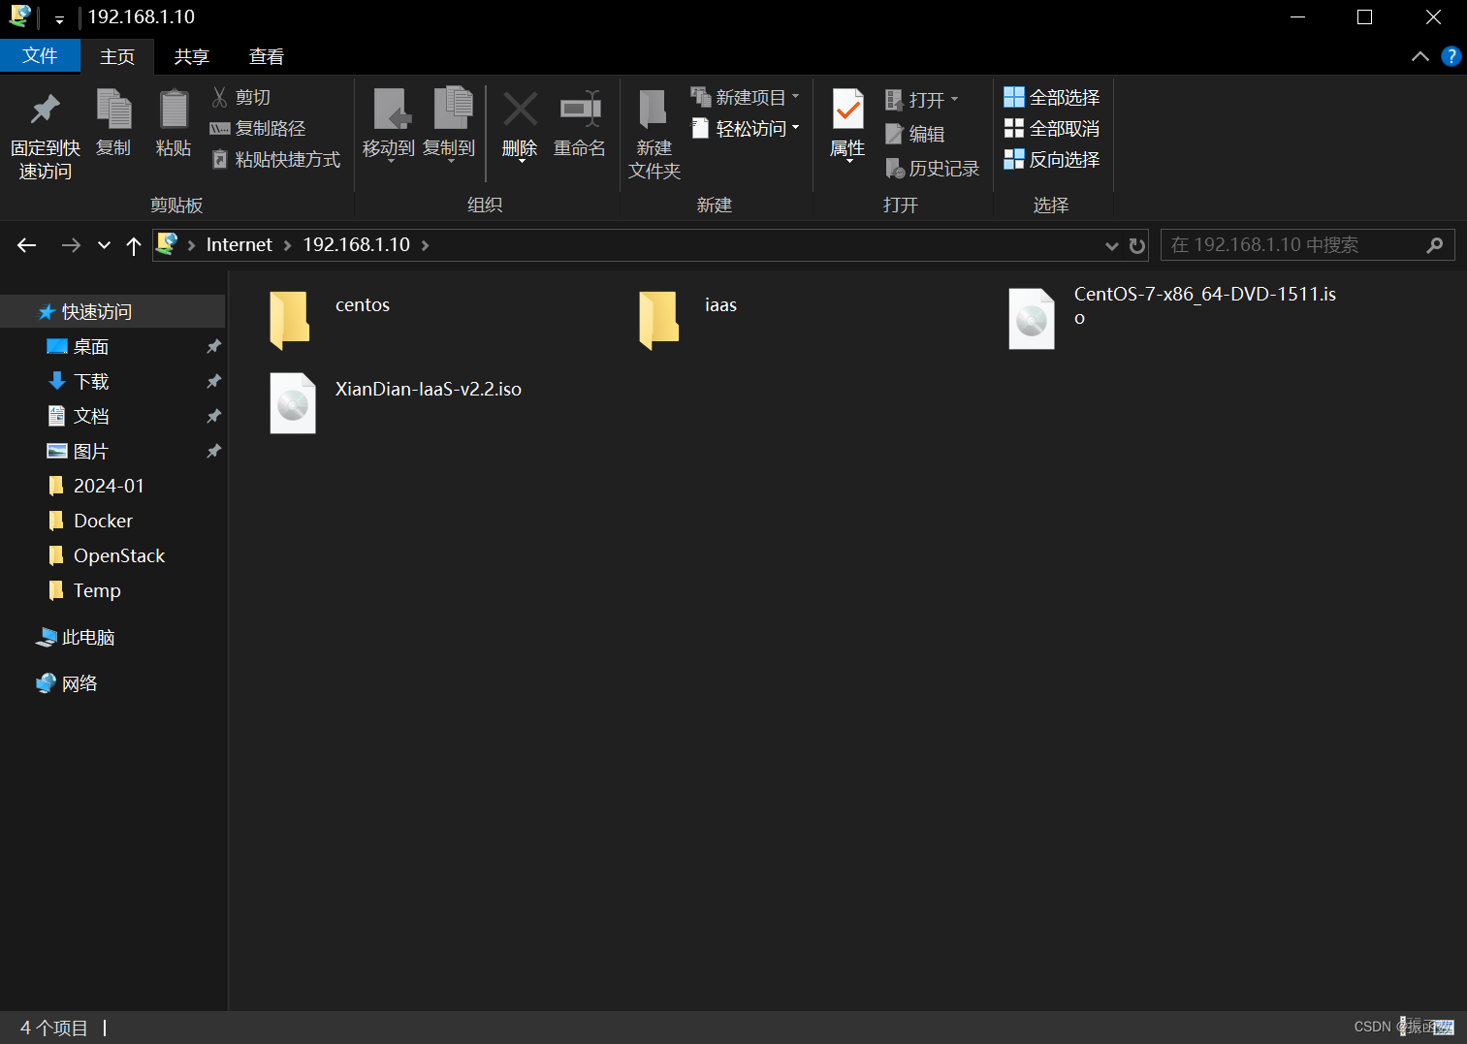Click the title bar window icon
The image size is (1467, 1044).
[20, 16]
